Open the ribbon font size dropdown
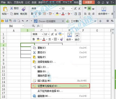 pos(71,9)
